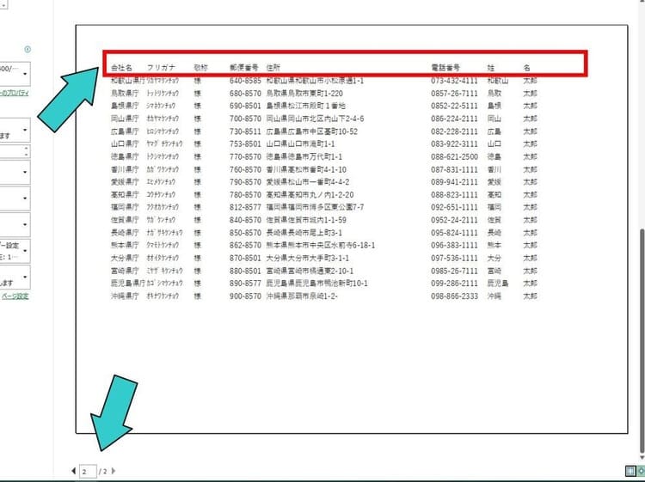Open the ページ設定 link
645x482 pixels.
click(x=15, y=296)
